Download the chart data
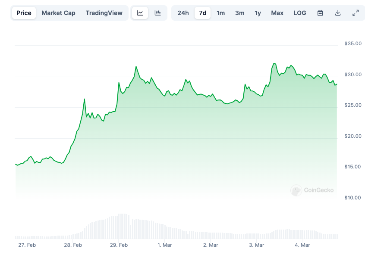The height and width of the screenshot is (258, 365). 338,13
